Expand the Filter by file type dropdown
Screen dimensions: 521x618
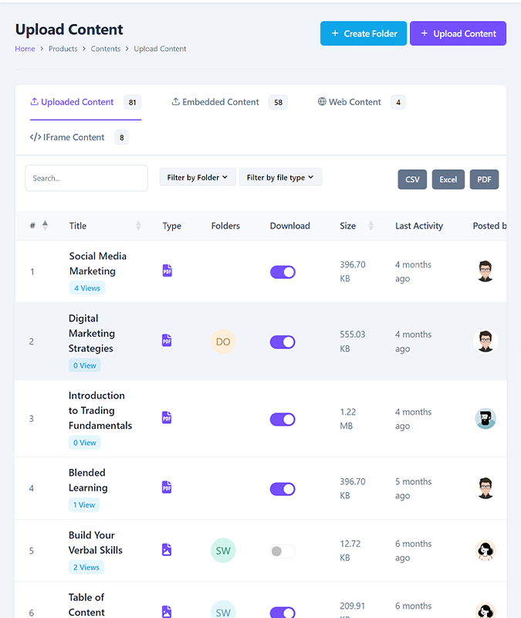click(280, 178)
